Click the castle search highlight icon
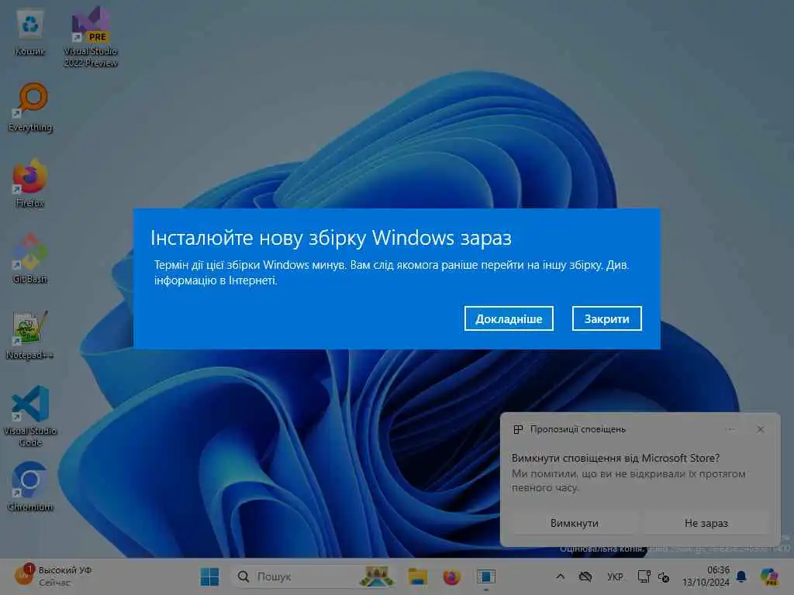Viewport: 794px width, 595px height. tap(377, 576)
